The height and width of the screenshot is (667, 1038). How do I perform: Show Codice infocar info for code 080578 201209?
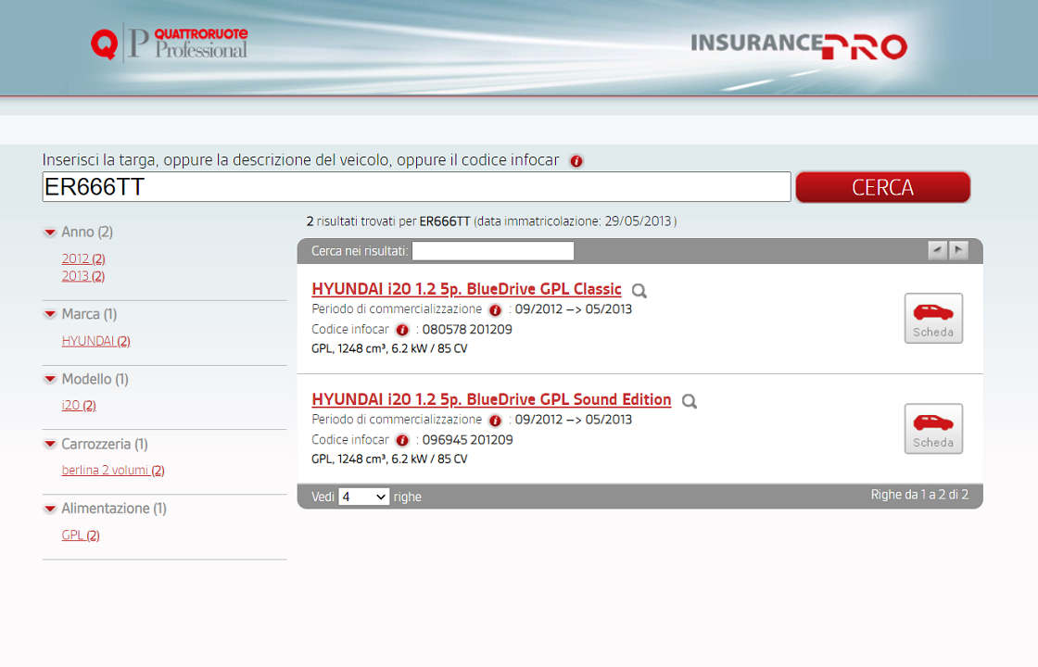[402, 330]
